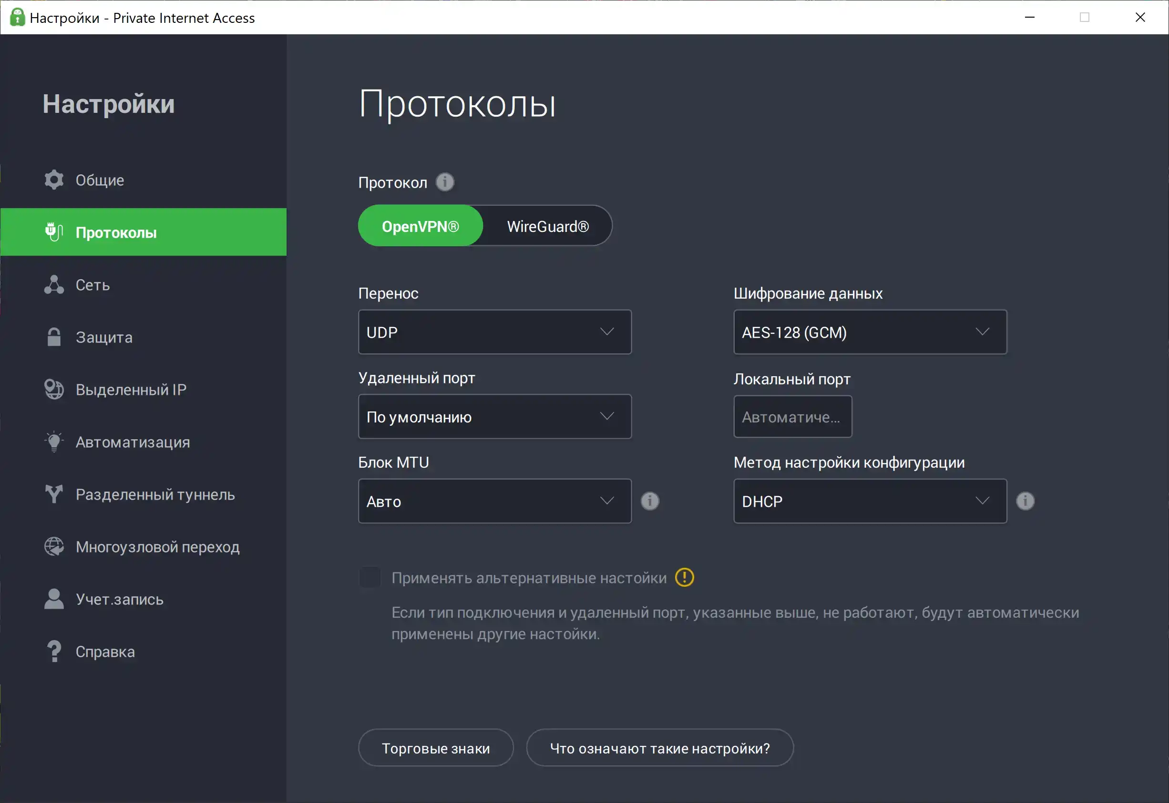Open the Автоматизация section

(x=144, y=442)
